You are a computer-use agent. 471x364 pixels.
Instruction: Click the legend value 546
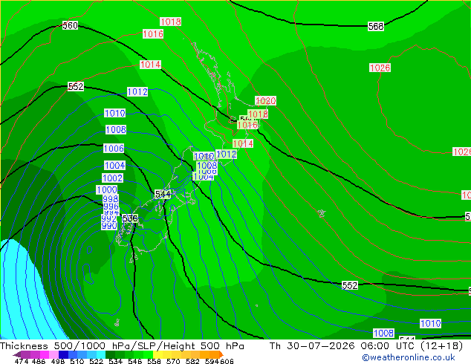135,361
